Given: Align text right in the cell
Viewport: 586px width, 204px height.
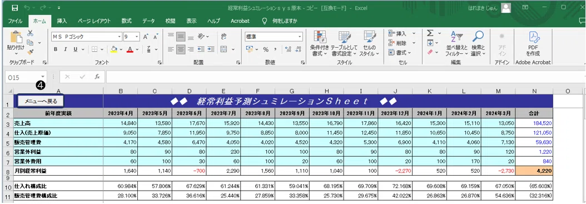Looking at the screenshot, I should (191, 49).
